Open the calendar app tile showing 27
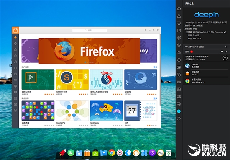The image size is (230, 160). pos(141,111)
